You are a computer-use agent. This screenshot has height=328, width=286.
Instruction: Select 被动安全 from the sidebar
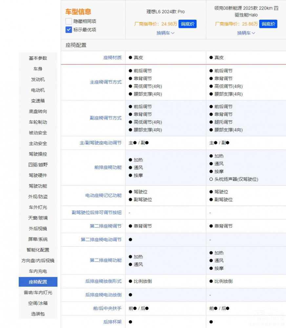coord(38,133)
